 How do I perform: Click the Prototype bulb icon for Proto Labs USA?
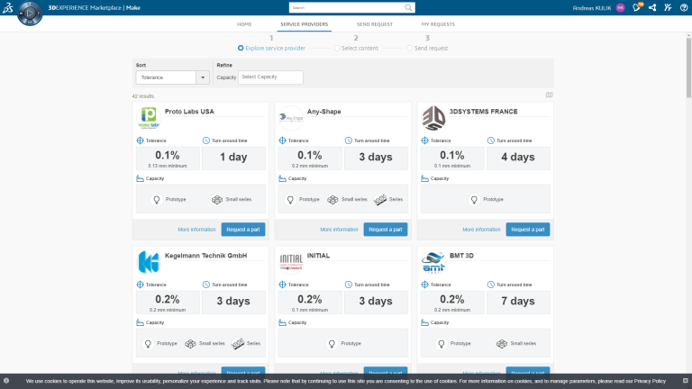tap(157, 200)
